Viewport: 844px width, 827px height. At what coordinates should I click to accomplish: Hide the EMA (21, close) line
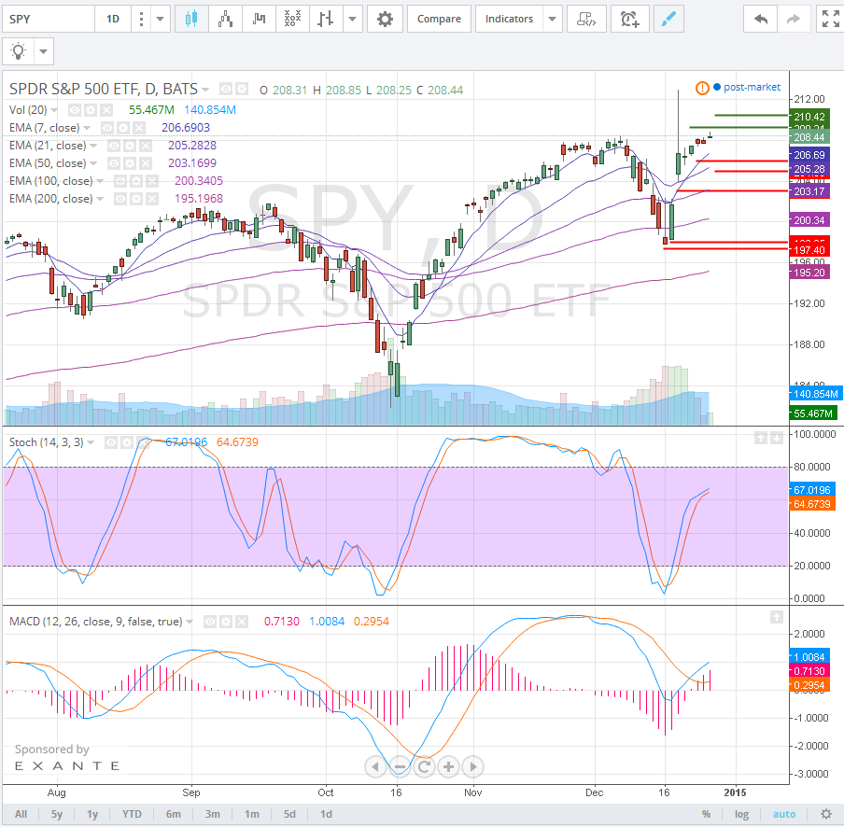click(113, 146)
